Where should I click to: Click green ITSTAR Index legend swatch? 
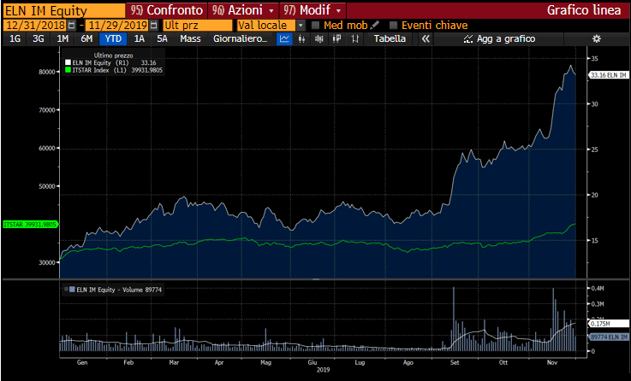67,70
